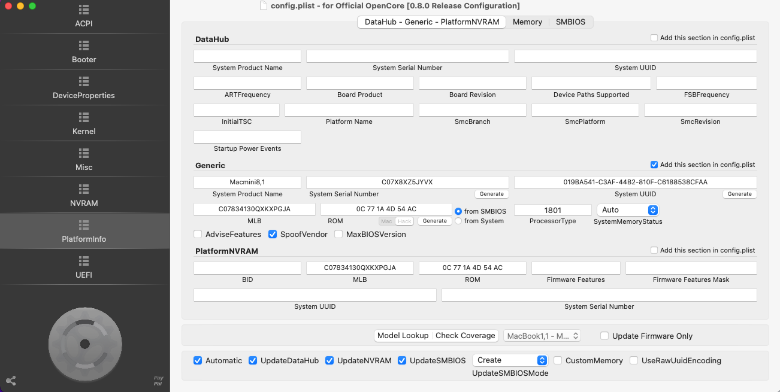Image resolution: width=780 pixels, height=392 pixels.
Task: Expand the SystemMemoryStatus Auto dropdown
Action: click(x=628, y=210)
